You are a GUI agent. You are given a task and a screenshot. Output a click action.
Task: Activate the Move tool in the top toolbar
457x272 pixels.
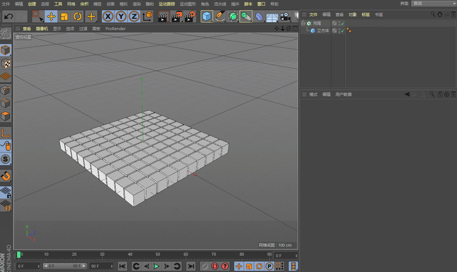[51, 16]
